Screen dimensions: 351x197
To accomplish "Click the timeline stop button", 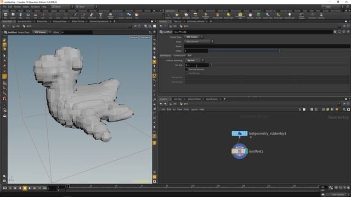I will point(25,188).
